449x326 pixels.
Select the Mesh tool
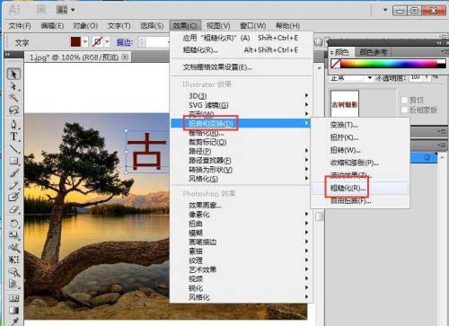point(13,298)
